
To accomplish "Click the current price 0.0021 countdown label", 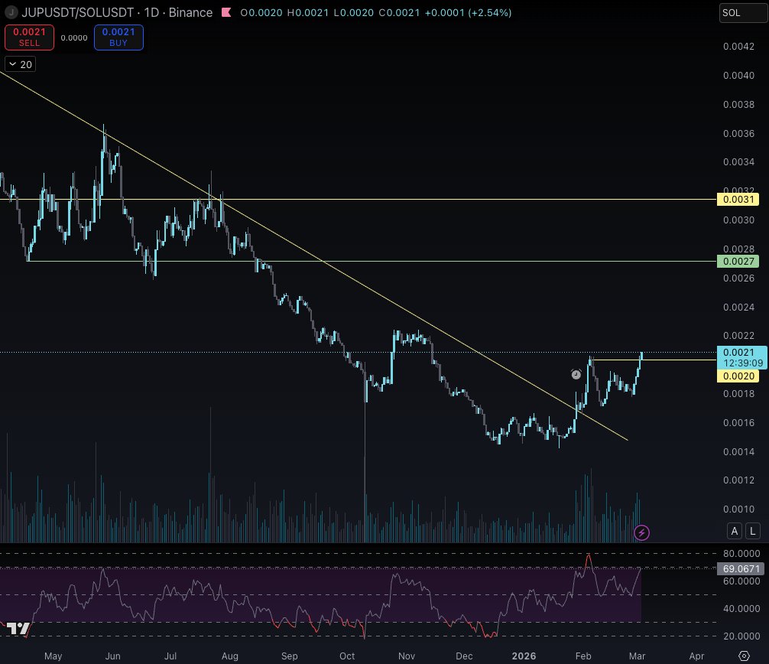I will pos(742,357).
